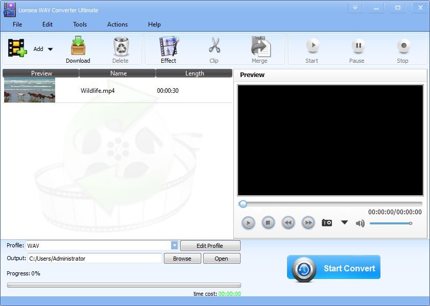Delete the selected file with trash icon
This screenshot has width=430, height=306.
[121, 49]
